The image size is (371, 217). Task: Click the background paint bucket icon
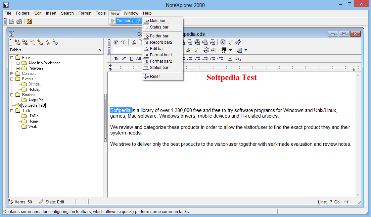pyautogui.click(x=239, y=50)
